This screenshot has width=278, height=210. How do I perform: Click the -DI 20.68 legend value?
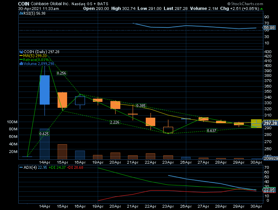(75, 168)
